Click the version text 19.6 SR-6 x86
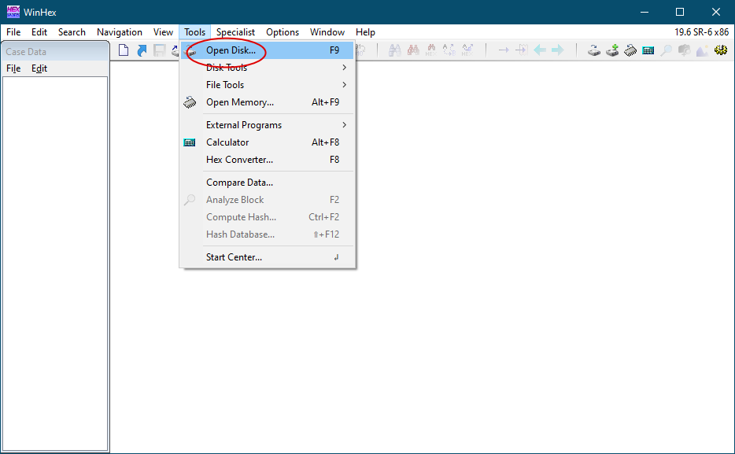 [x=702, y=32]
